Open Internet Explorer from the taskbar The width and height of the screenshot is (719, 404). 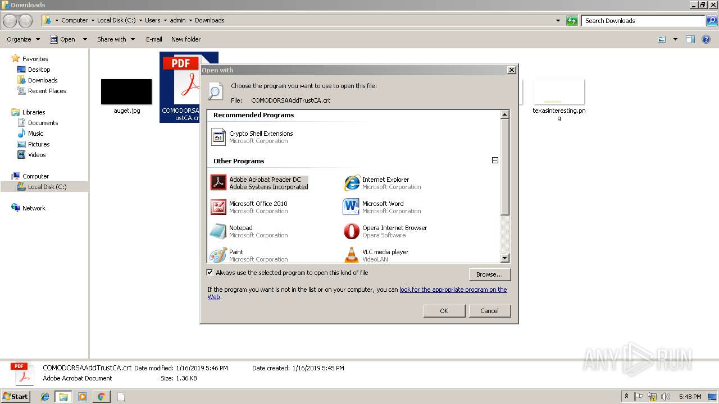click(x=45, y=397)
